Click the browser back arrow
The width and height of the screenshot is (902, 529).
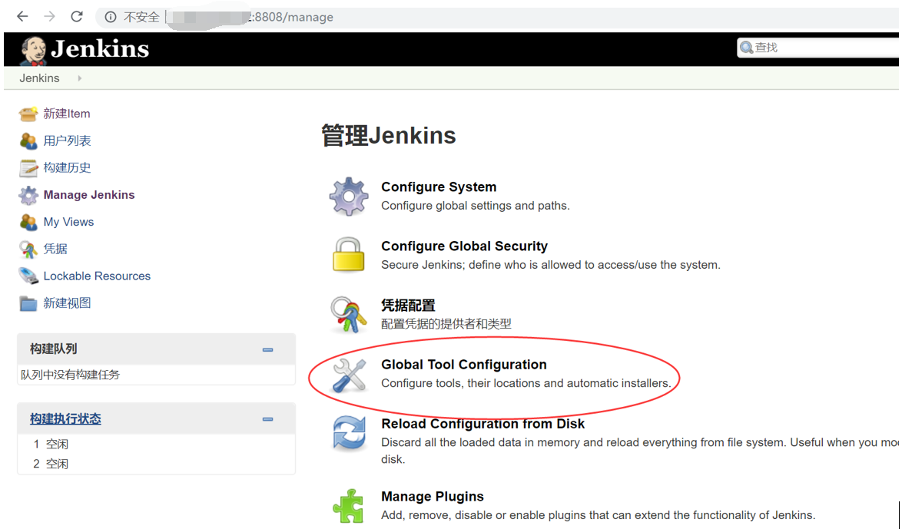coord(22,17)
